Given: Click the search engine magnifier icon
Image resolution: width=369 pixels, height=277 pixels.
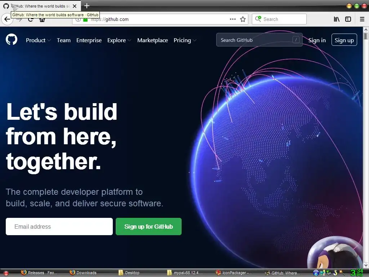Looking at the screenshot, I should pos(258,19).
